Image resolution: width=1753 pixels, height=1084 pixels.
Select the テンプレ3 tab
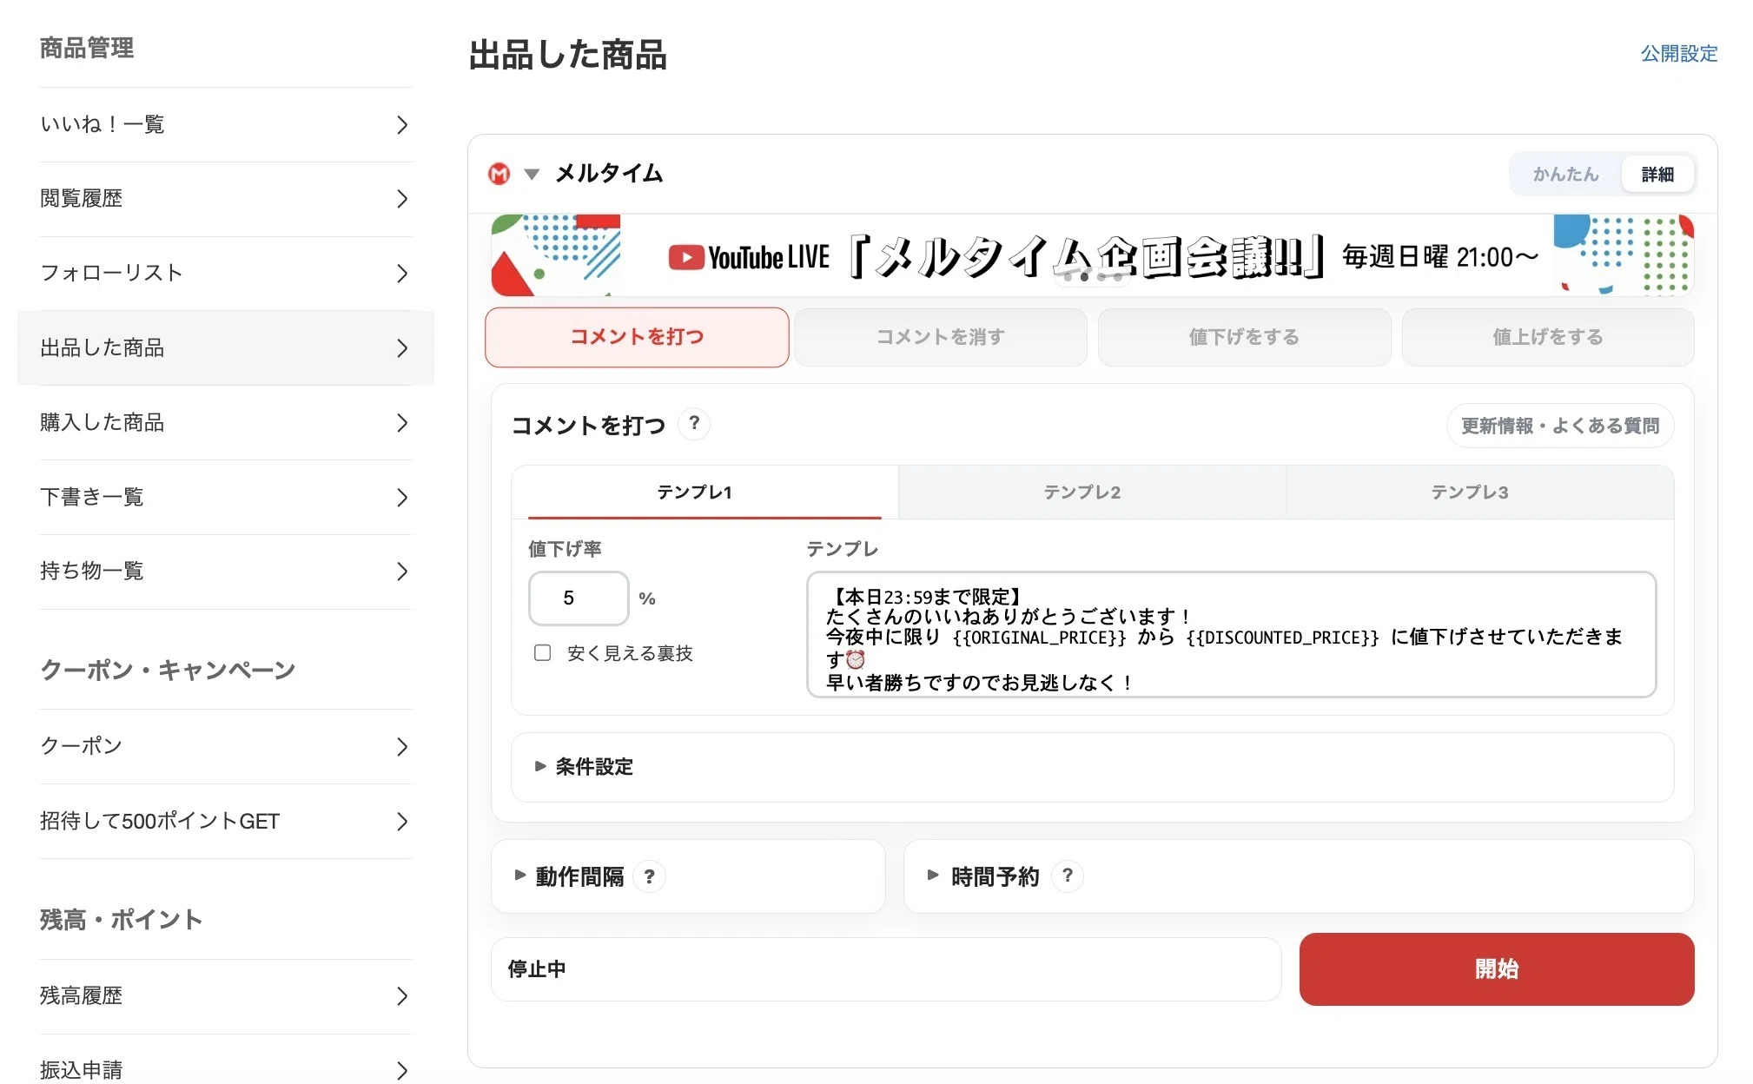pyautogui.click(x=1479, y=492)
